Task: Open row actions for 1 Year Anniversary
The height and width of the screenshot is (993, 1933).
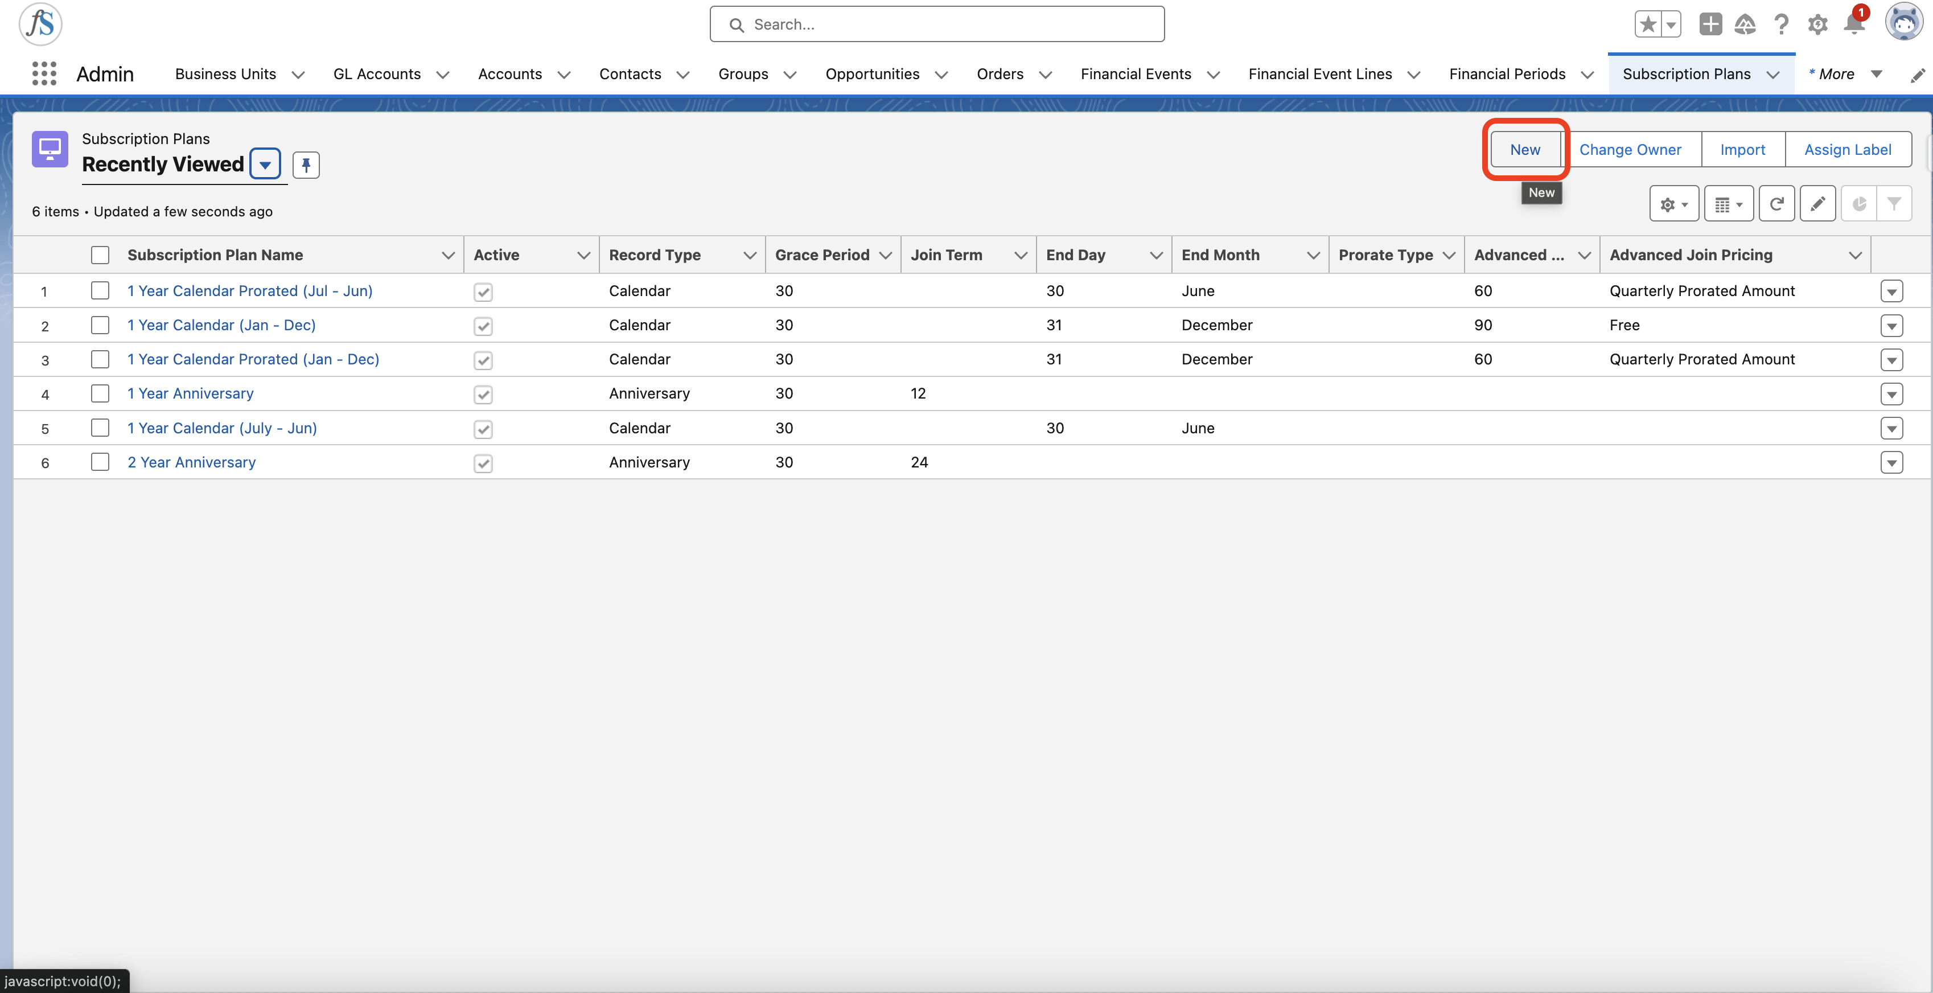Action: (1891, 394)
